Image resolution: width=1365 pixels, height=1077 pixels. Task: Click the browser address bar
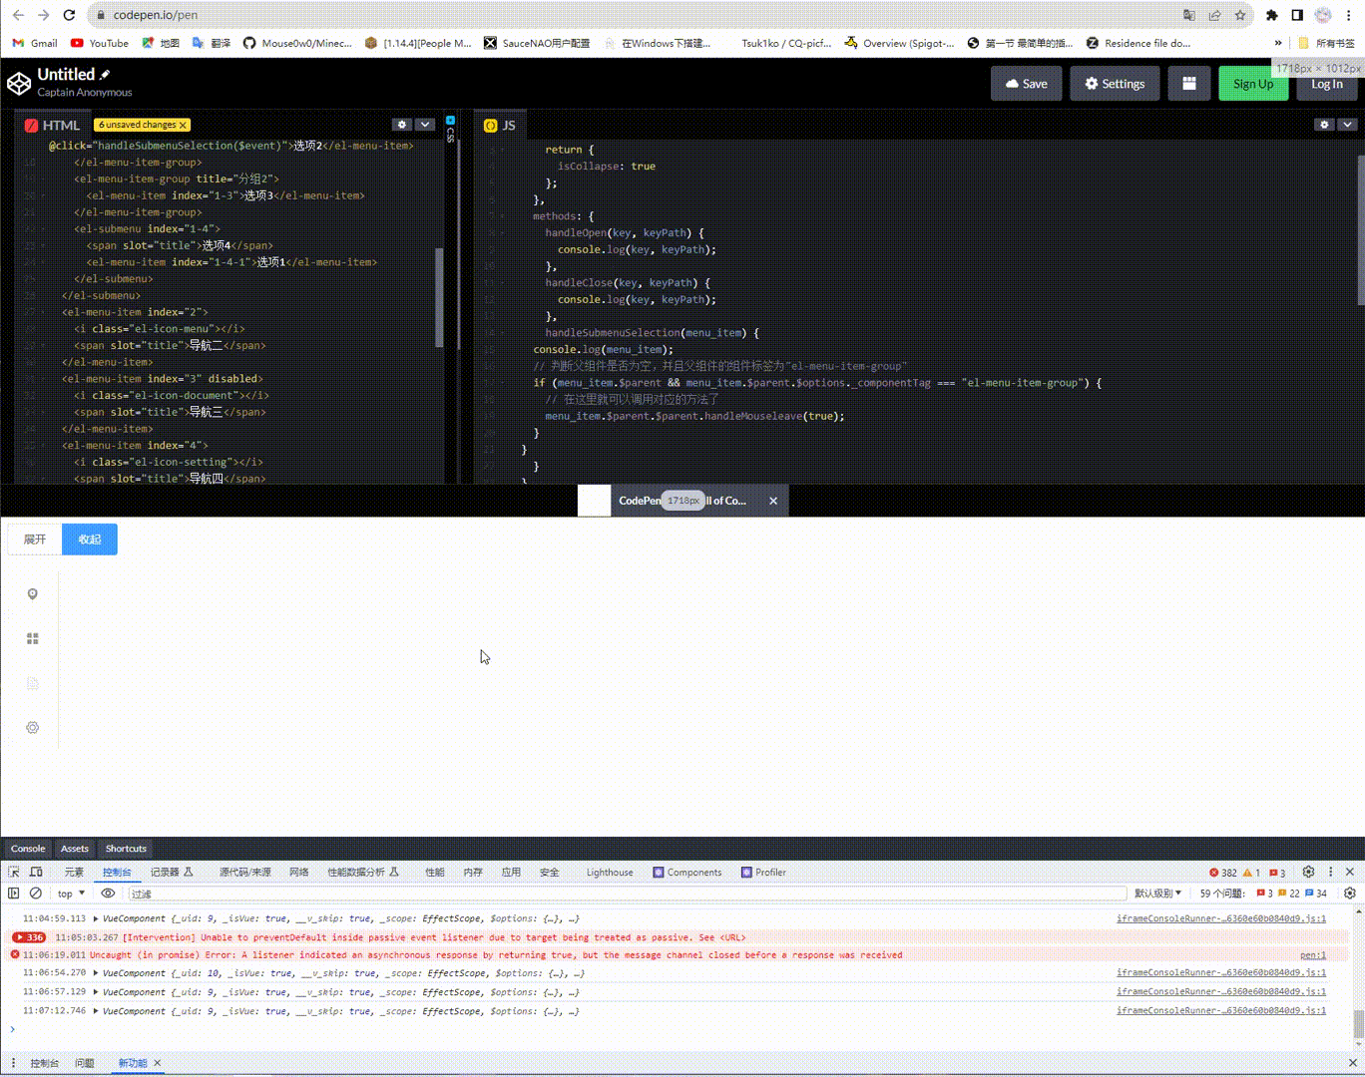639,15
